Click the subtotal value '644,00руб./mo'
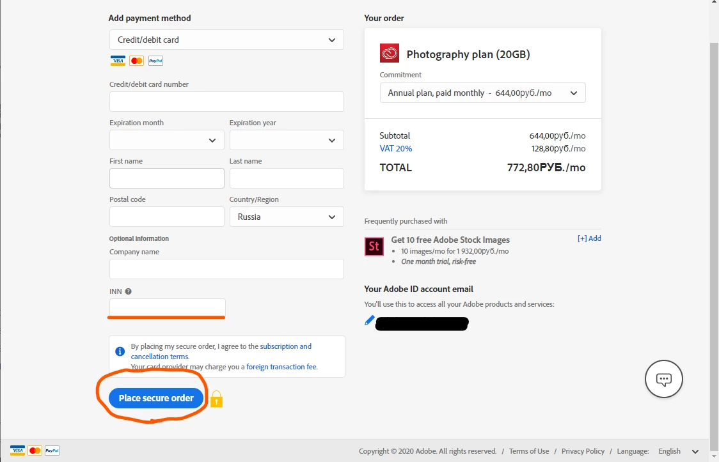The image size is (719, 462). (557, 135)
